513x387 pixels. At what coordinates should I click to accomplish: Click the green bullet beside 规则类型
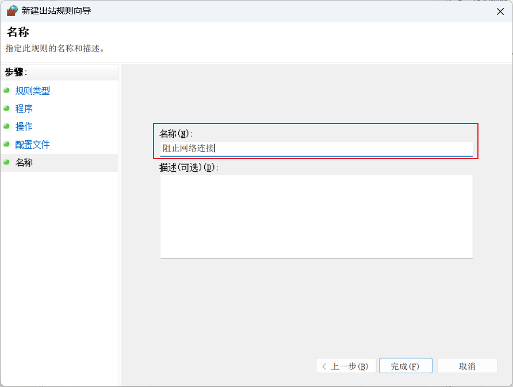click(6, 90)
